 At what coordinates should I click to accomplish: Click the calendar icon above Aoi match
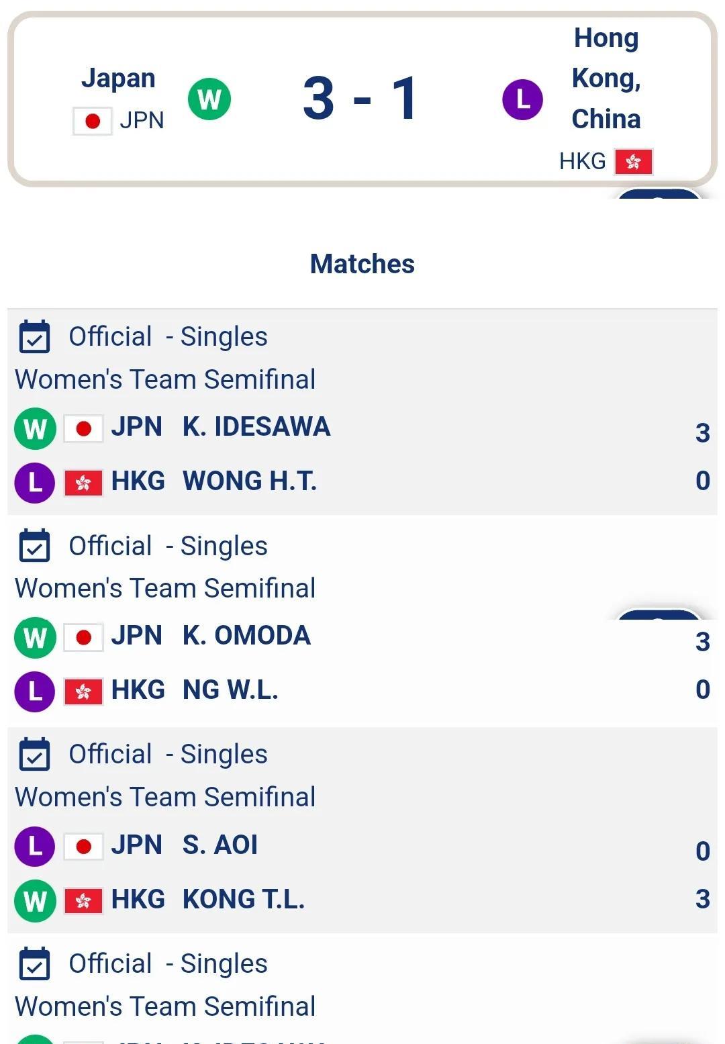[x=34, y=754]
